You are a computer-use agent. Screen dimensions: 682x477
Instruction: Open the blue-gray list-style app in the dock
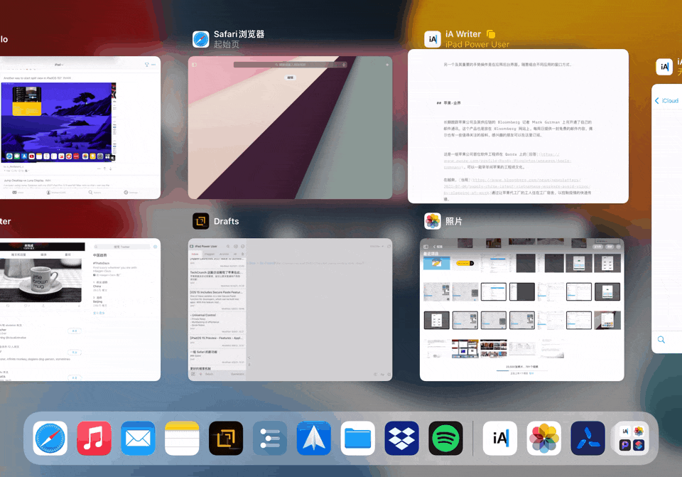[270, 439]
